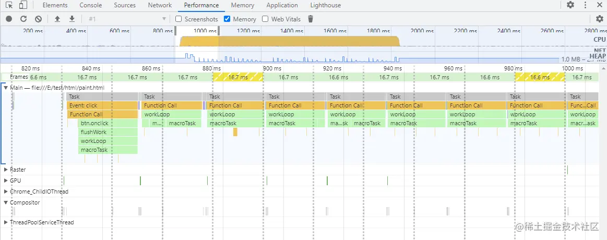Select the striped 16.7 ms frame near 880 ms
The height and width of the screenshot is (240, 607).
(x=237, y=77)
